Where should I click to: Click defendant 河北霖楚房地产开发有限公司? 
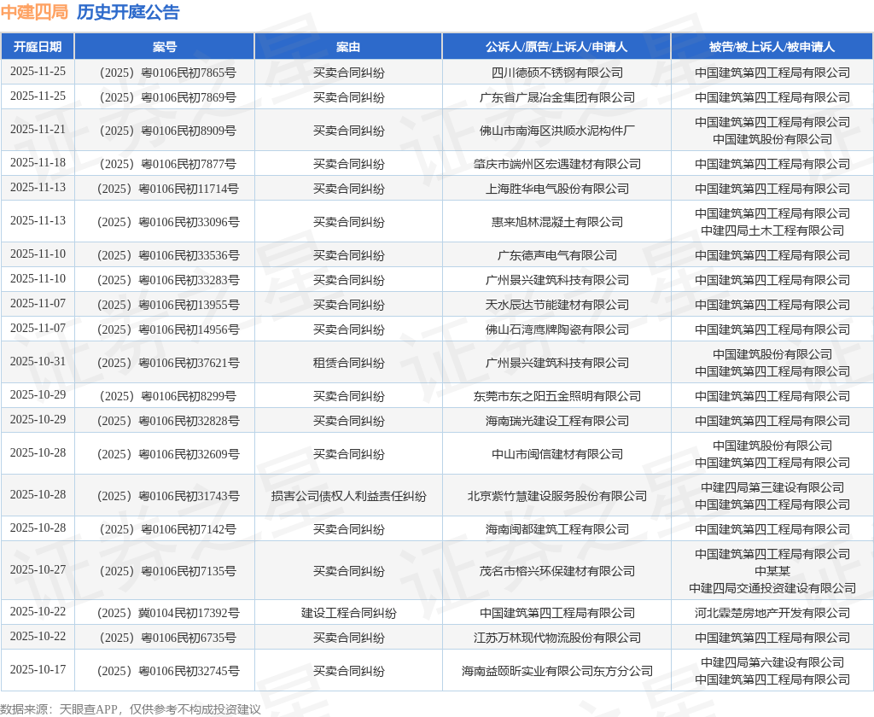(772, 613)
